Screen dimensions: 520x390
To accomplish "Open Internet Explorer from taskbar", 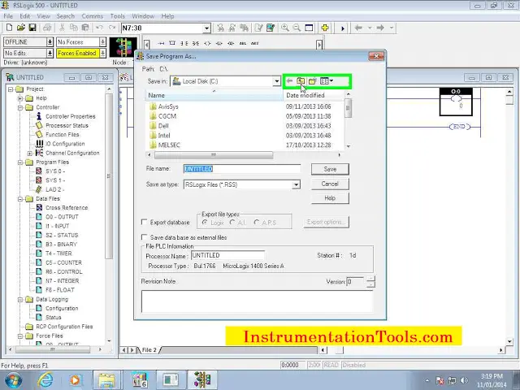I will (x=45, y=379).
